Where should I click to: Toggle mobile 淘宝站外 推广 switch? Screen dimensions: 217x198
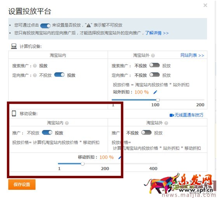pos(147,132)
